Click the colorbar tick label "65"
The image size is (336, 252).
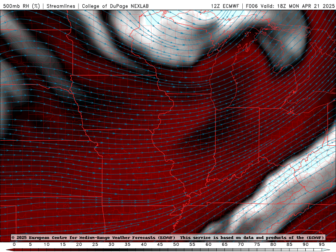click(225, 244)
